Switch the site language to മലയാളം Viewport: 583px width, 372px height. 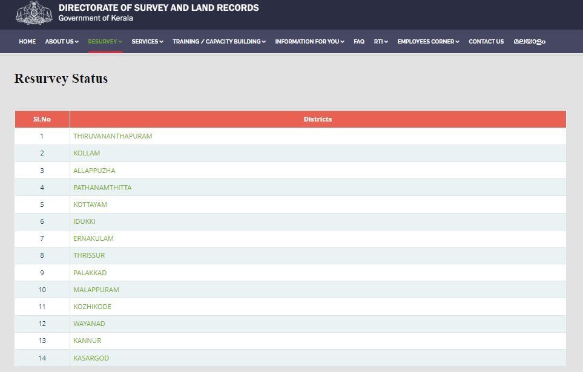[529, 42]
